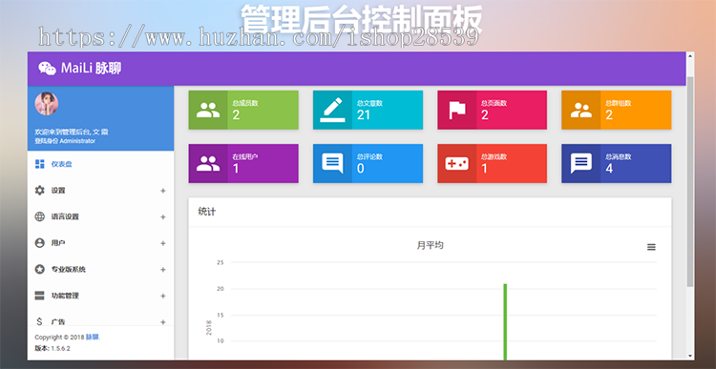Click the user account circle icon
The image size is (716, 369).
tap(40, 243)
